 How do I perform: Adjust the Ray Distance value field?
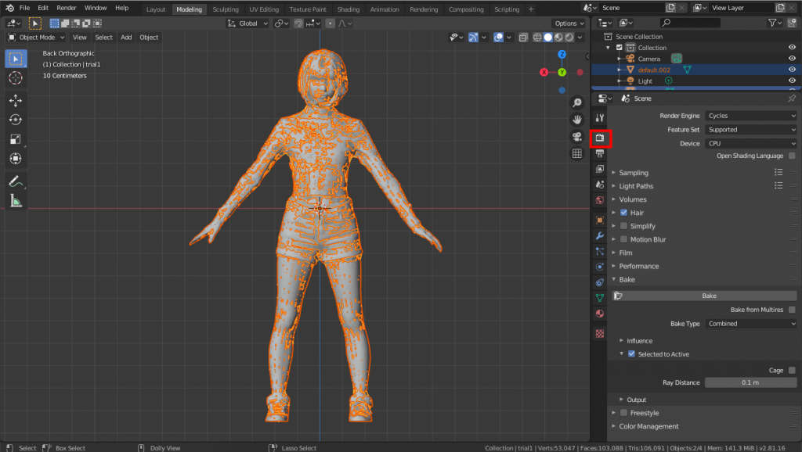click(x=750, y=382)
